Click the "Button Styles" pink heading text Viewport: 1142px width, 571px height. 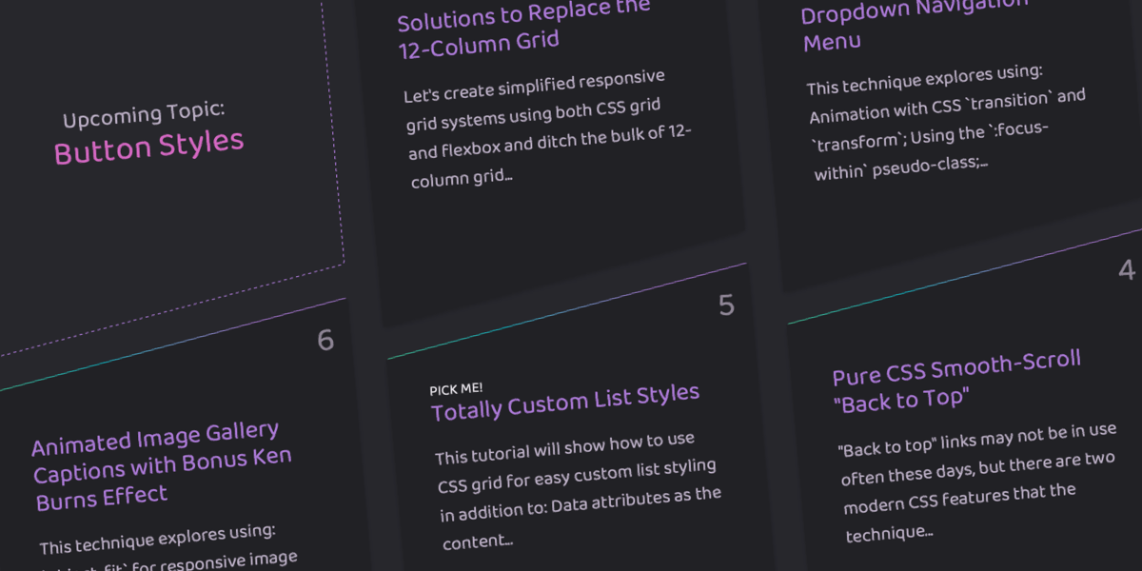pos(149,148)
